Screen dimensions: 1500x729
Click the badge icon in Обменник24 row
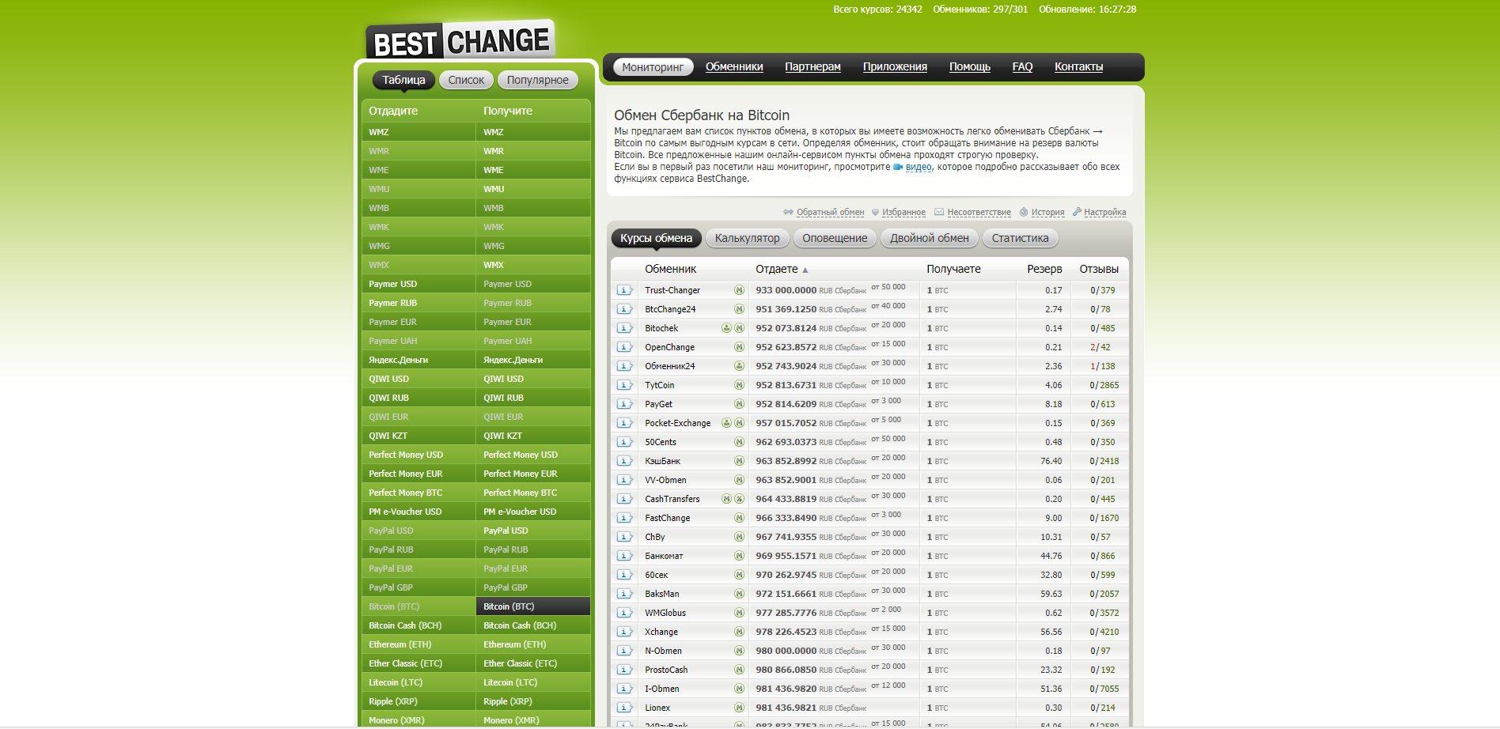tap(739, 366)
